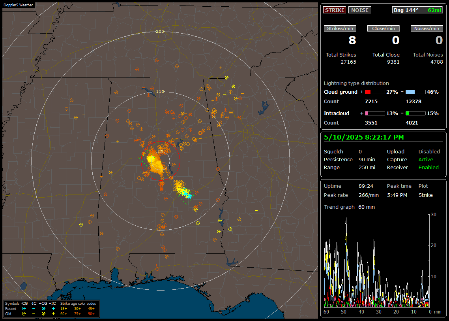The width and height of the screenshot is (449, 321).
Task: Click the cloud-ground count 12378
Action: (413, 102)
